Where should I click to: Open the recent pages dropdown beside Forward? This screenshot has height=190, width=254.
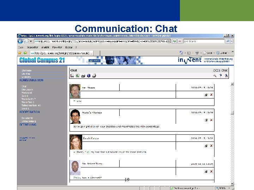click(31, 42)
